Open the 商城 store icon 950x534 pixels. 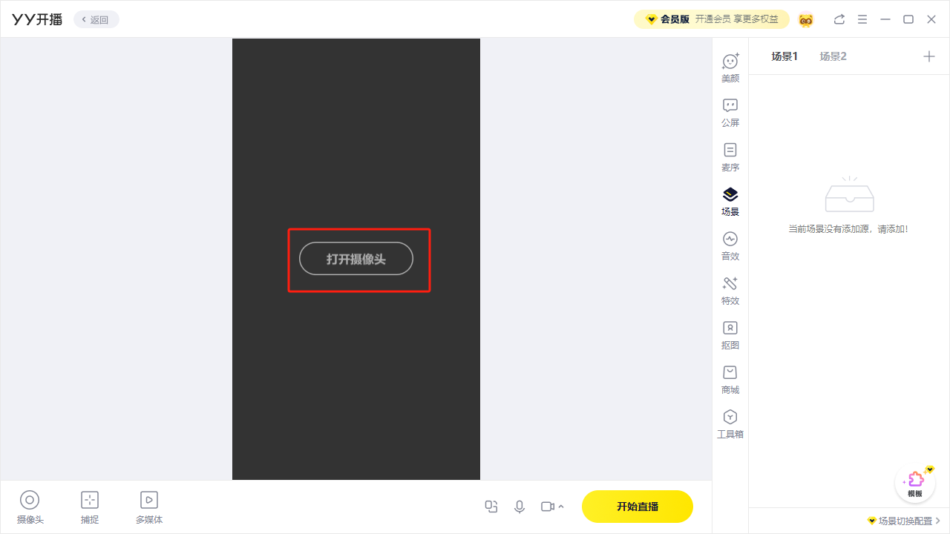point(730,379)
